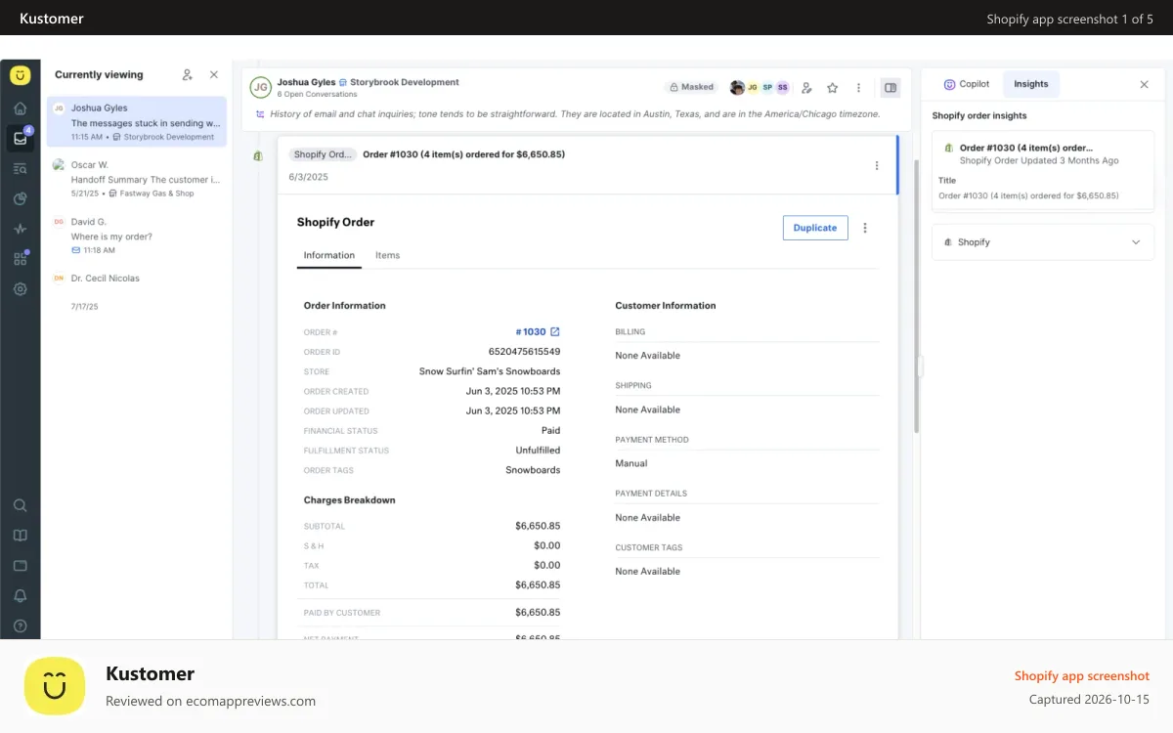
Task: Open Oscar W. conversation in list
Action: click(x=137, y=179)
